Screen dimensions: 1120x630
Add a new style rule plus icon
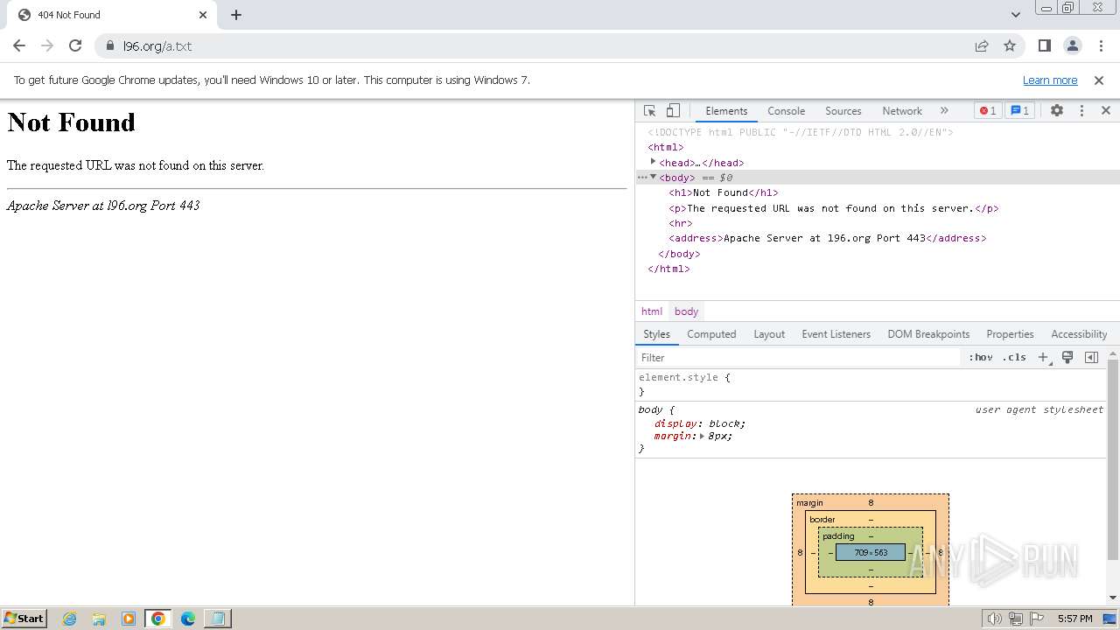click(1043, 357)
